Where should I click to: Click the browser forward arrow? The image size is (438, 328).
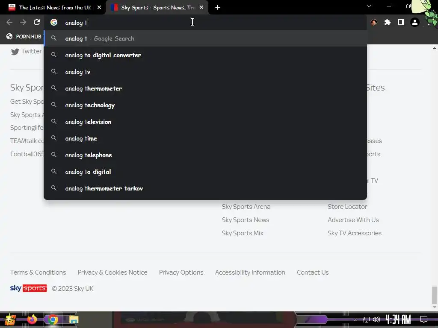coord(23,22)
